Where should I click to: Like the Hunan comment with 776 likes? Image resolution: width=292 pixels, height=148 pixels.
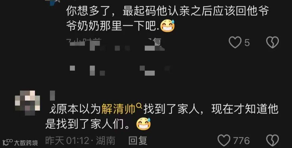(224, 140)
